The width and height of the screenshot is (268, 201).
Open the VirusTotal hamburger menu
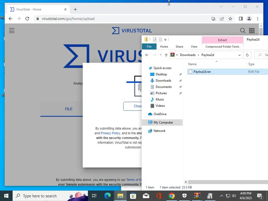(12, 31)
